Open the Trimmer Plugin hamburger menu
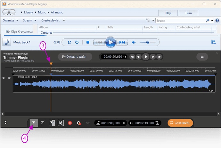 202,57
